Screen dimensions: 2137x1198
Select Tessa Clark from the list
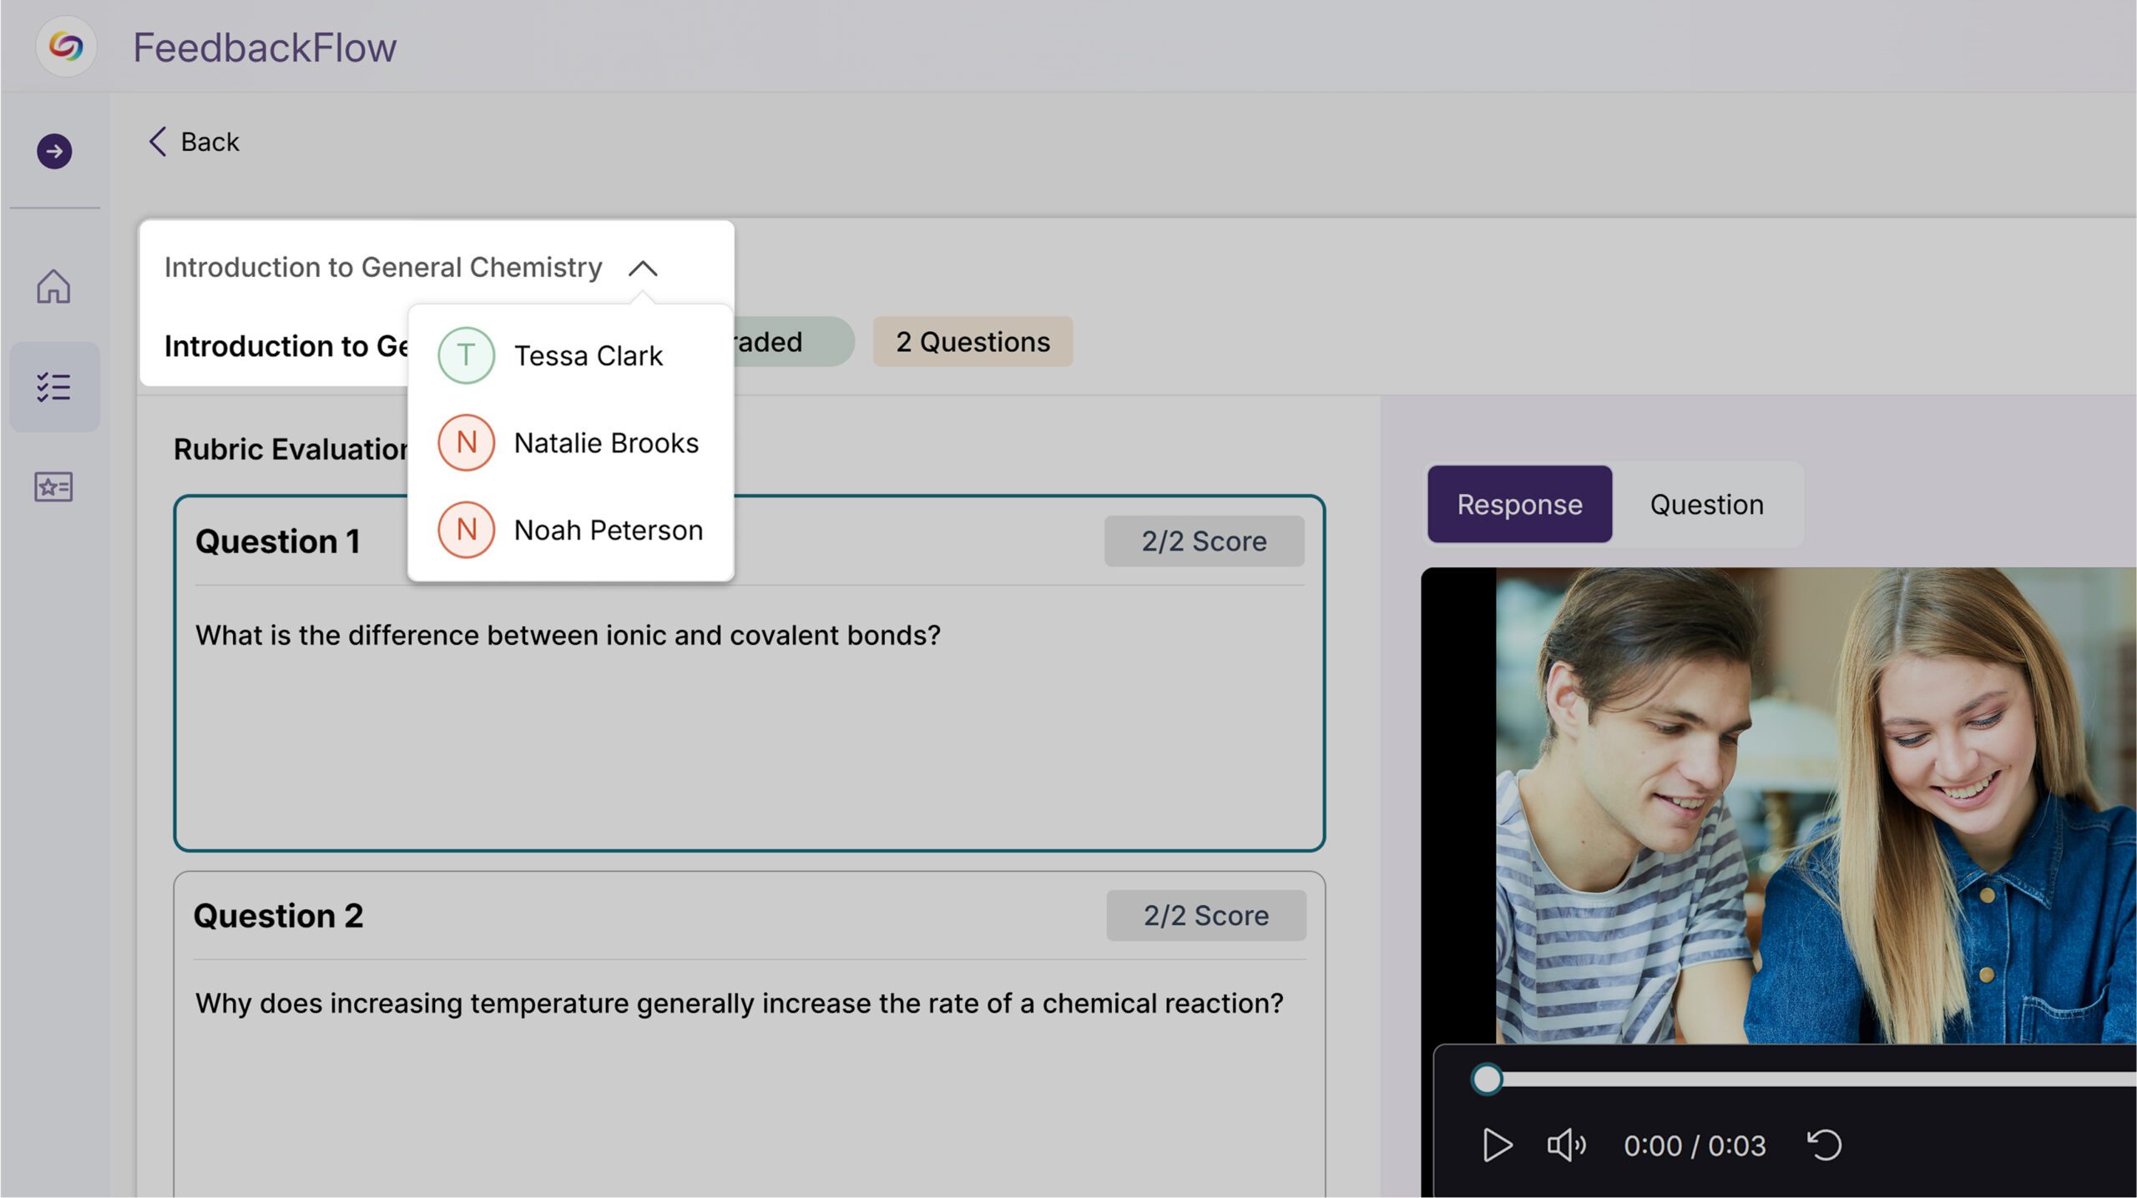pos(588,355)
